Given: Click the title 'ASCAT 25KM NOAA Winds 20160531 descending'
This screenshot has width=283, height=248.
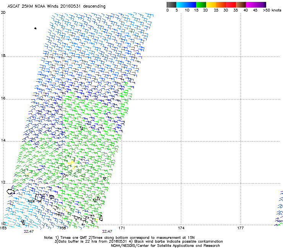Looking at the screenshot, I should click(x=56, y=6).
